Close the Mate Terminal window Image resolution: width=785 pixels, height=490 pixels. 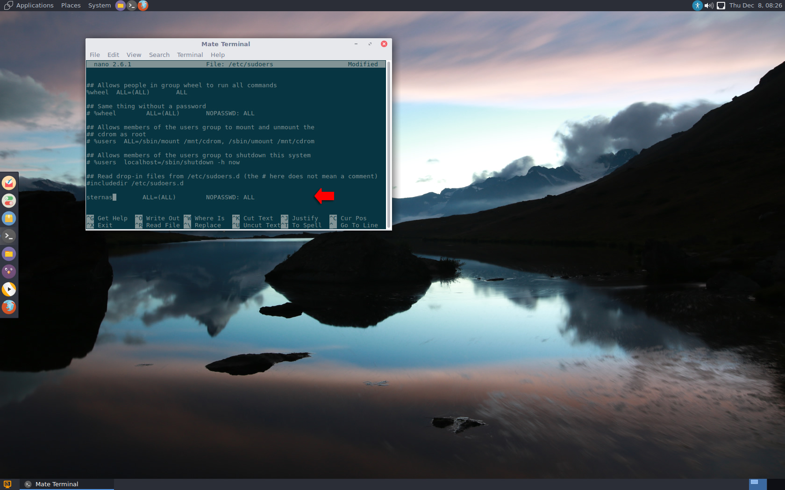384,44
